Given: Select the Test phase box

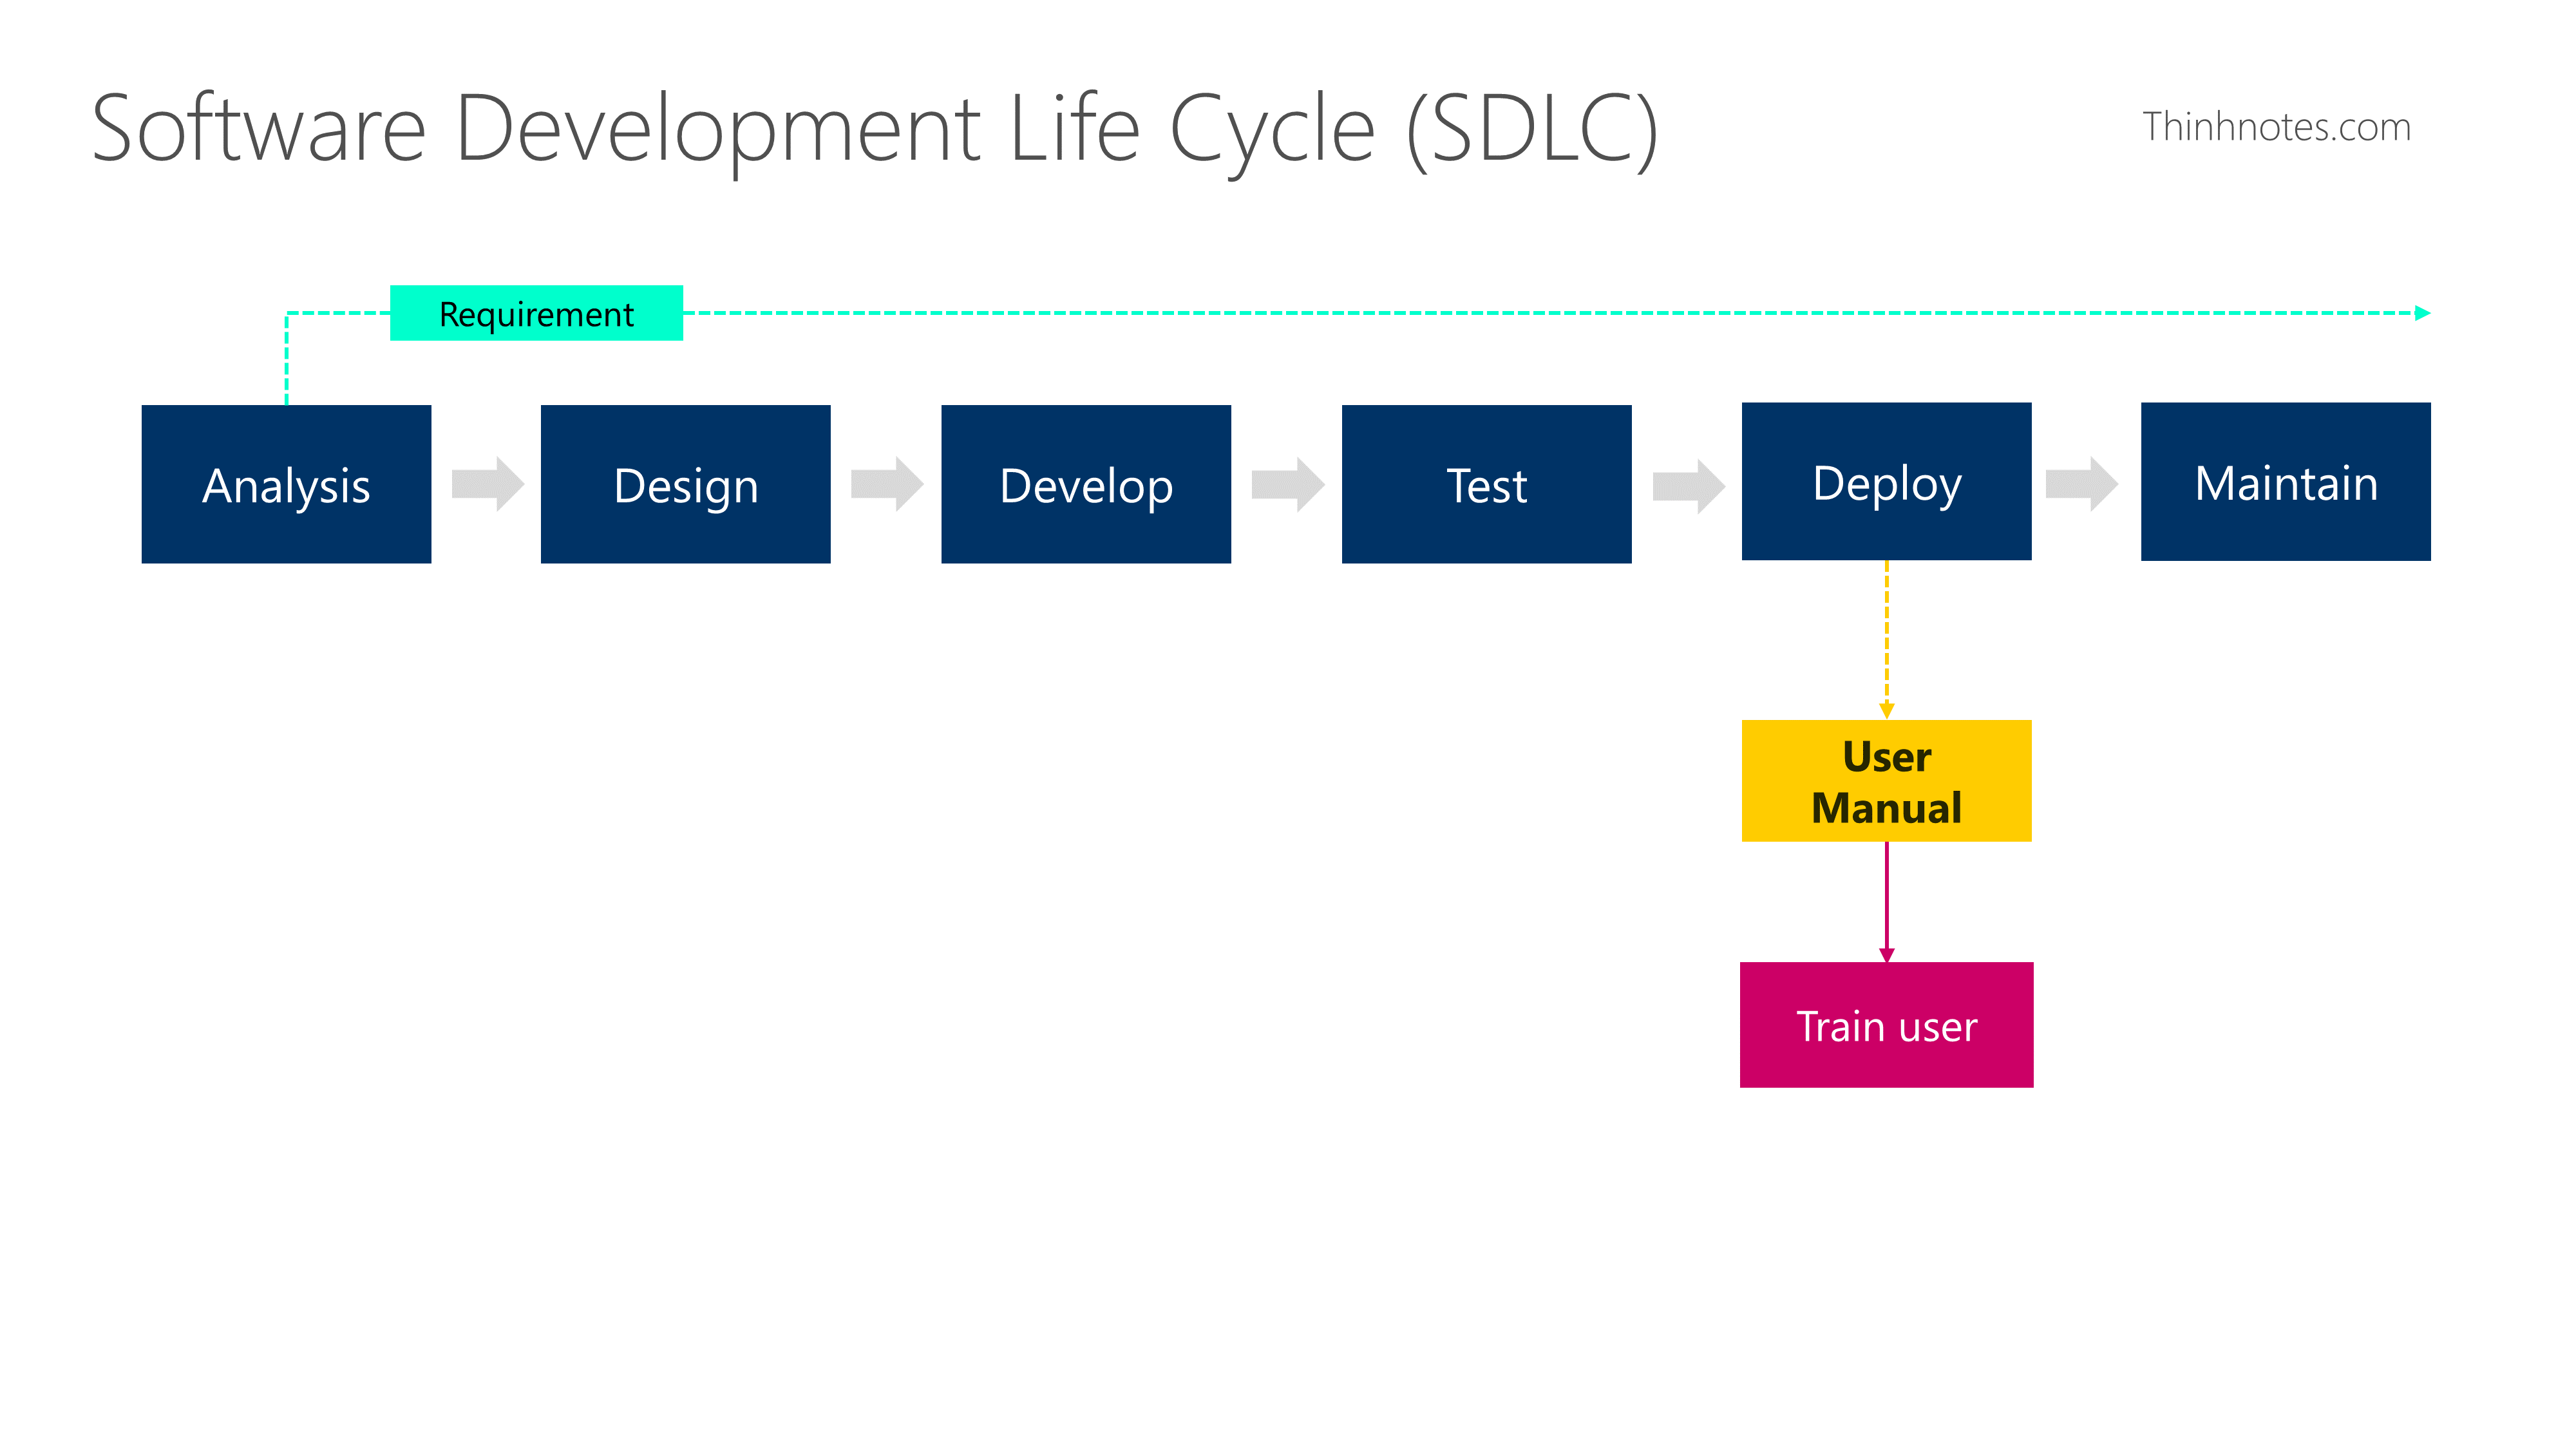Looking at the screenshot, I should pos(1486,484).
